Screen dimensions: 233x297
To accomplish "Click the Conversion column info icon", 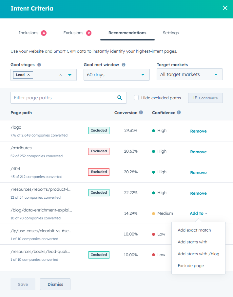I will pos(141,112).
